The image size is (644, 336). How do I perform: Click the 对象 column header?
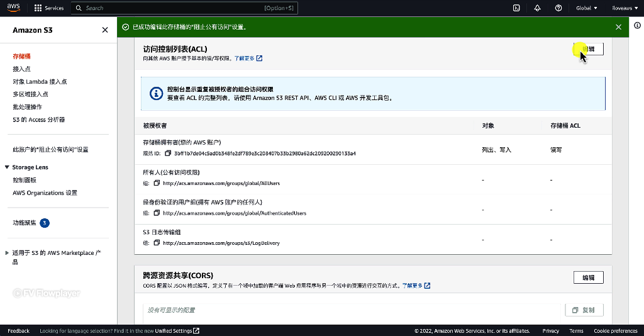coord(488,126)
